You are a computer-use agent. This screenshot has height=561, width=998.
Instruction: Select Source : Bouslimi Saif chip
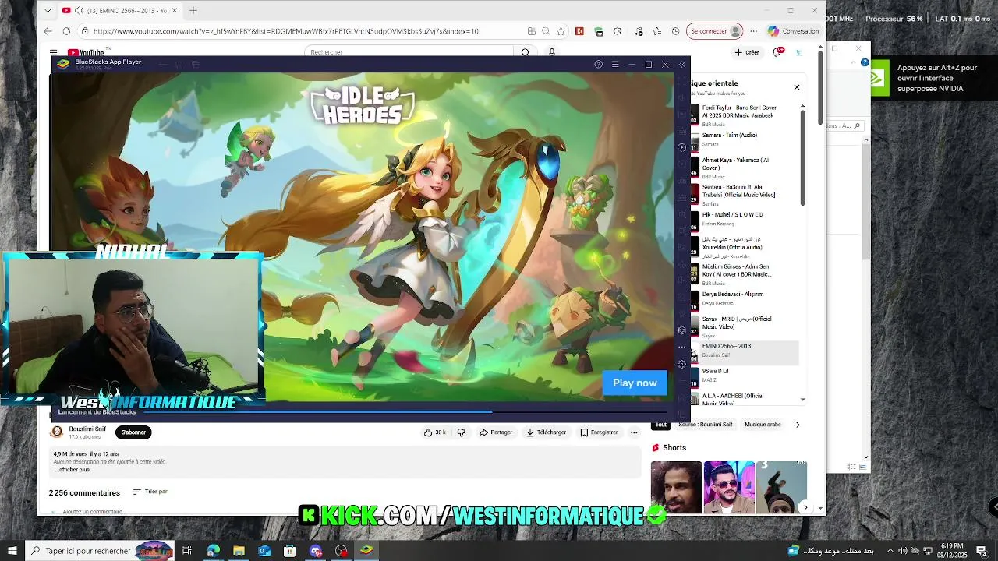click(x=706, y=425)
